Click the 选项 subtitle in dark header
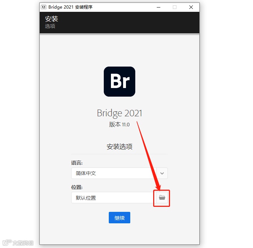Image resolution: width=253 pixels, height=248 pixels. (x=50, y=26)
